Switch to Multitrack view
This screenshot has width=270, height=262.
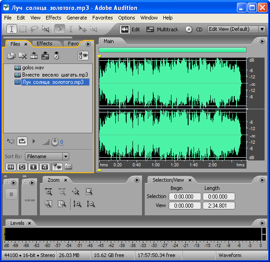(x=162, y=29)
